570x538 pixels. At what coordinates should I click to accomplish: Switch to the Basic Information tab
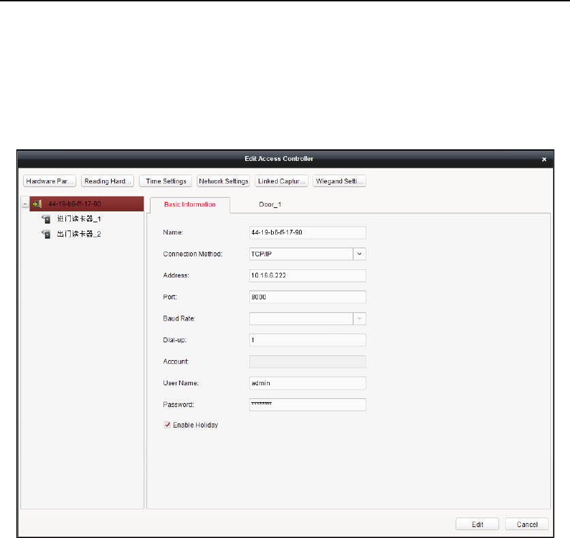click(190, 205)
